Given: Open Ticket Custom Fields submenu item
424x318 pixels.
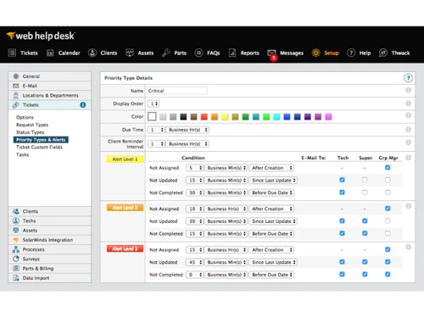Looking at the screenshot, I should coord(39,147).
